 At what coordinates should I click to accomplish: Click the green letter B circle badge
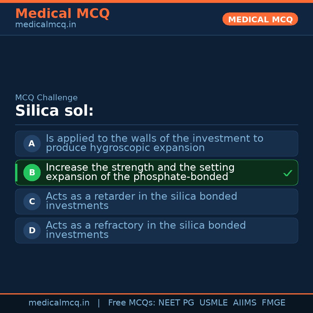(x=32, y=172)
